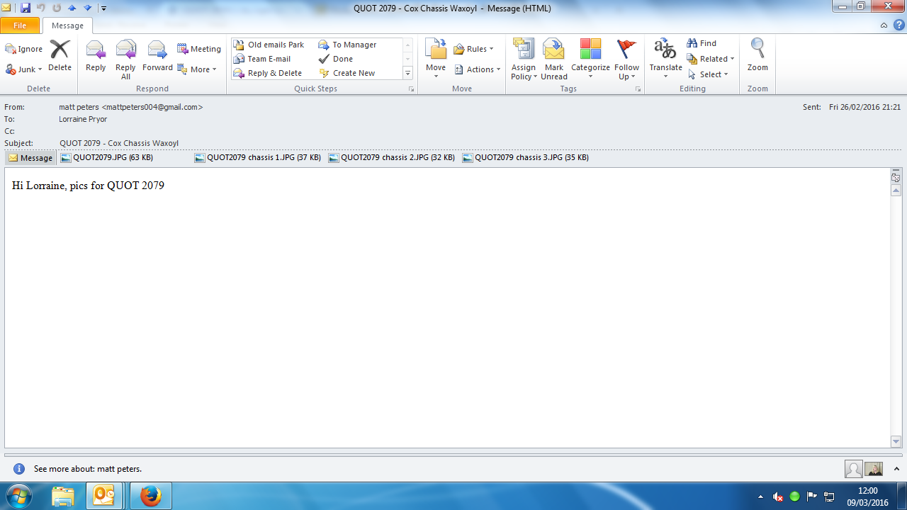Screen dimensions: 907x510
Task: Open the Follow Up flag menu
Action: pyautogui.click(x=627, y=59)
